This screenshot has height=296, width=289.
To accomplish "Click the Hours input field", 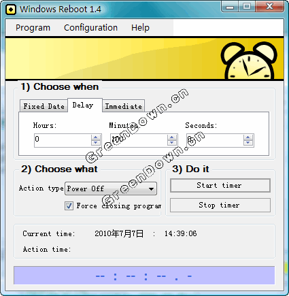I will (63, 140).
